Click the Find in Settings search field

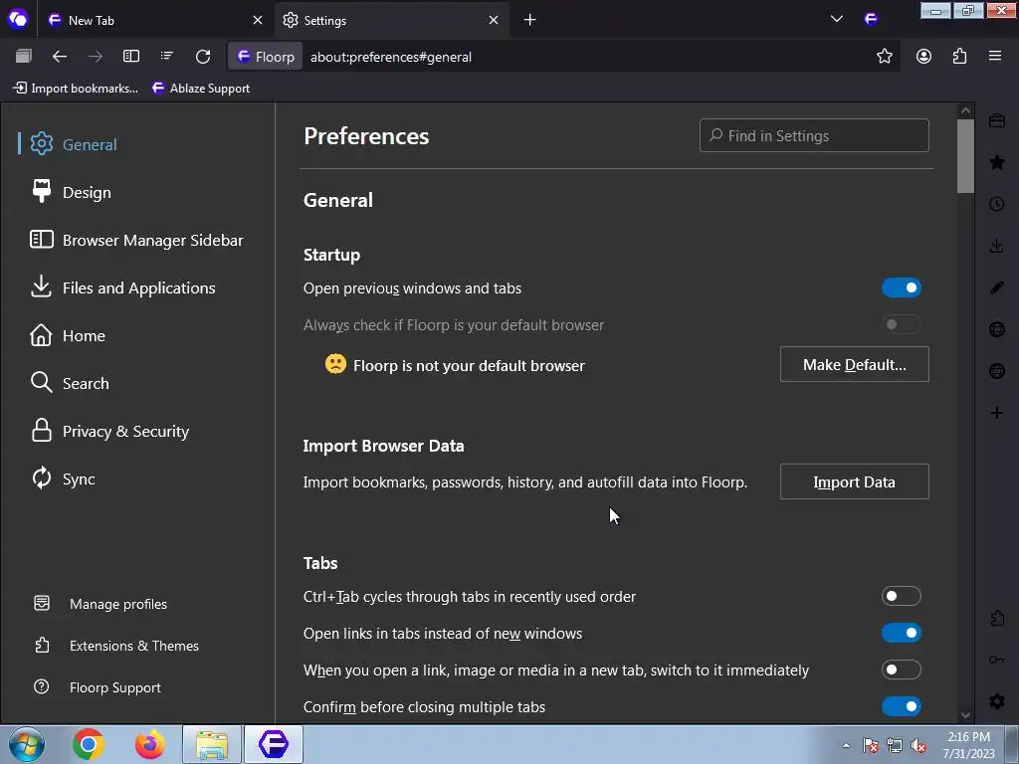tap(814, 135)
